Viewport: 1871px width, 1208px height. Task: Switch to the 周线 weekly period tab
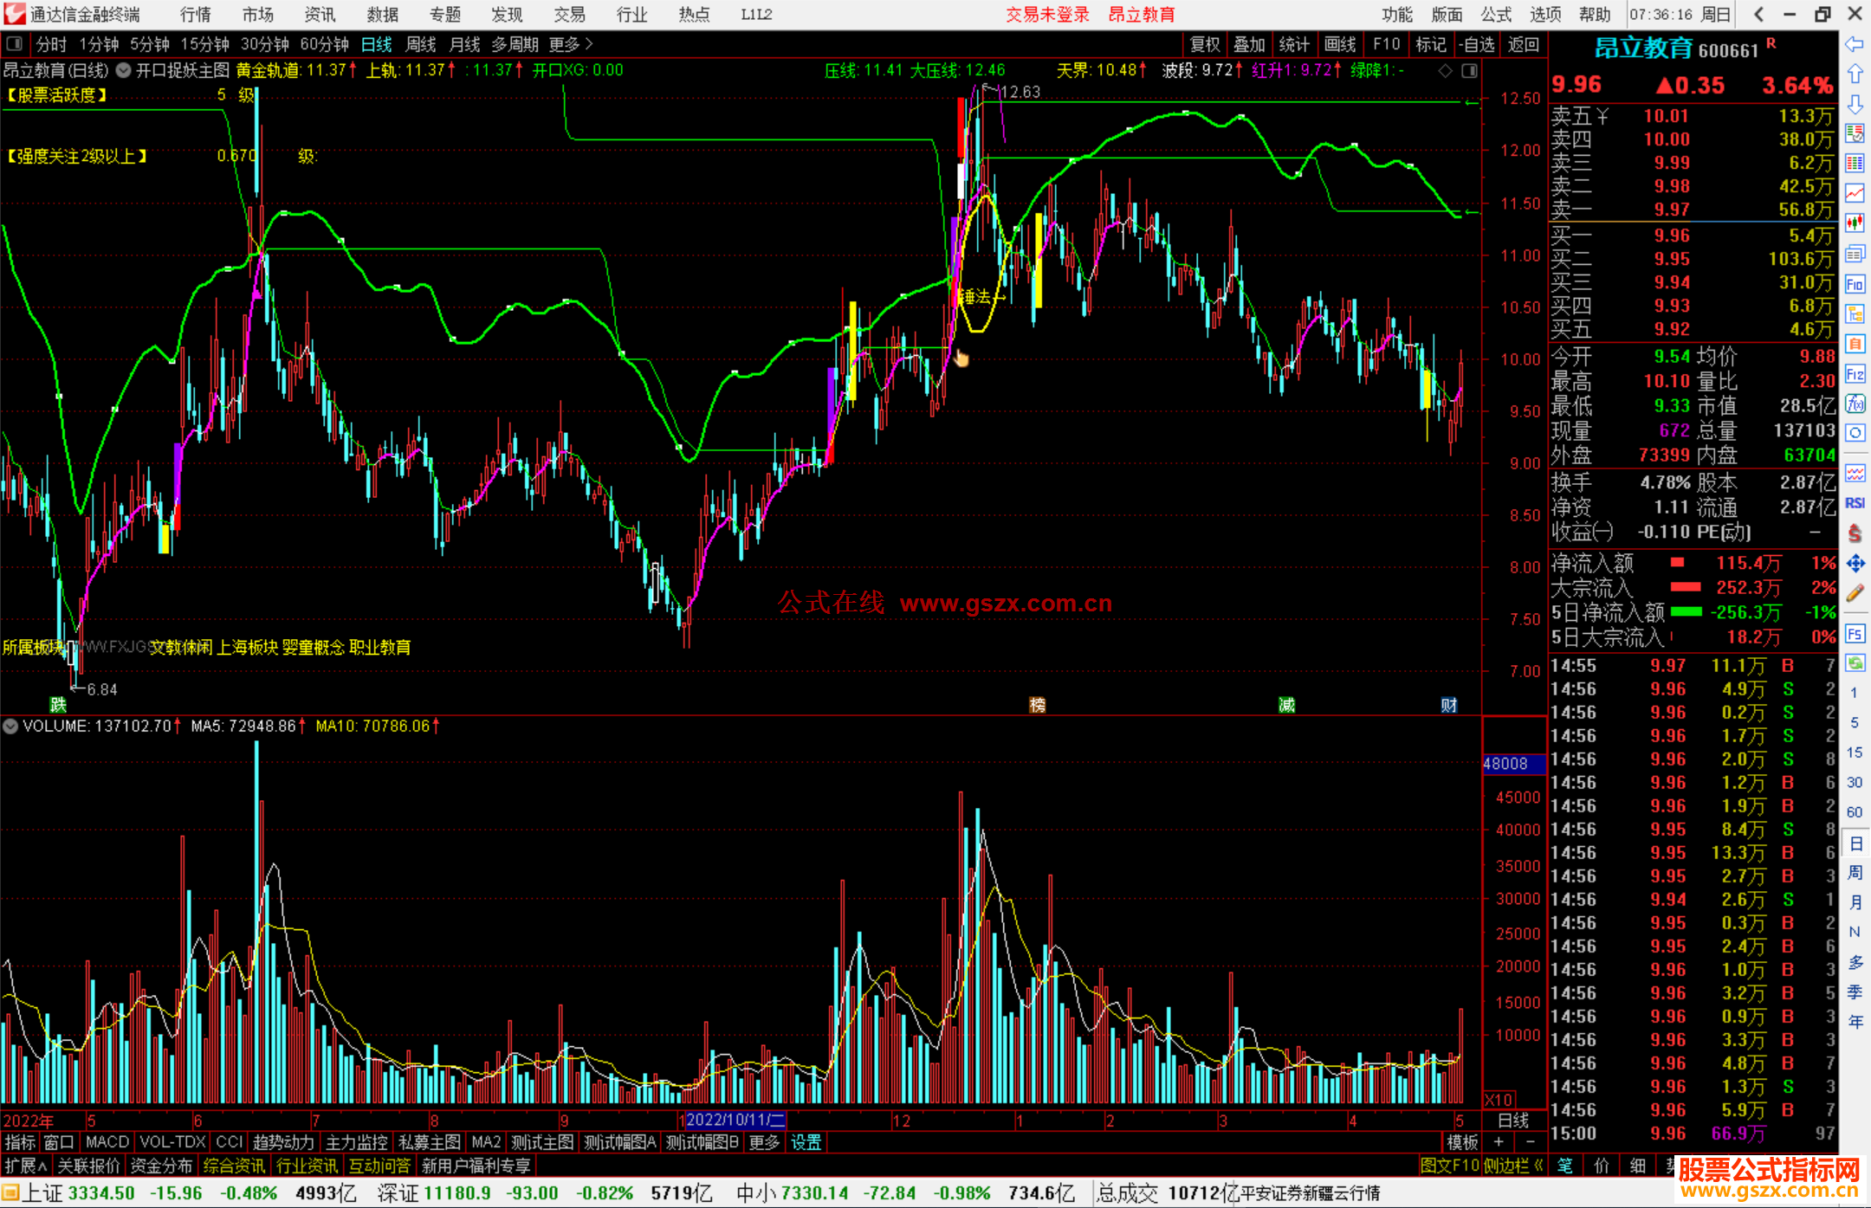click(421, 44)
